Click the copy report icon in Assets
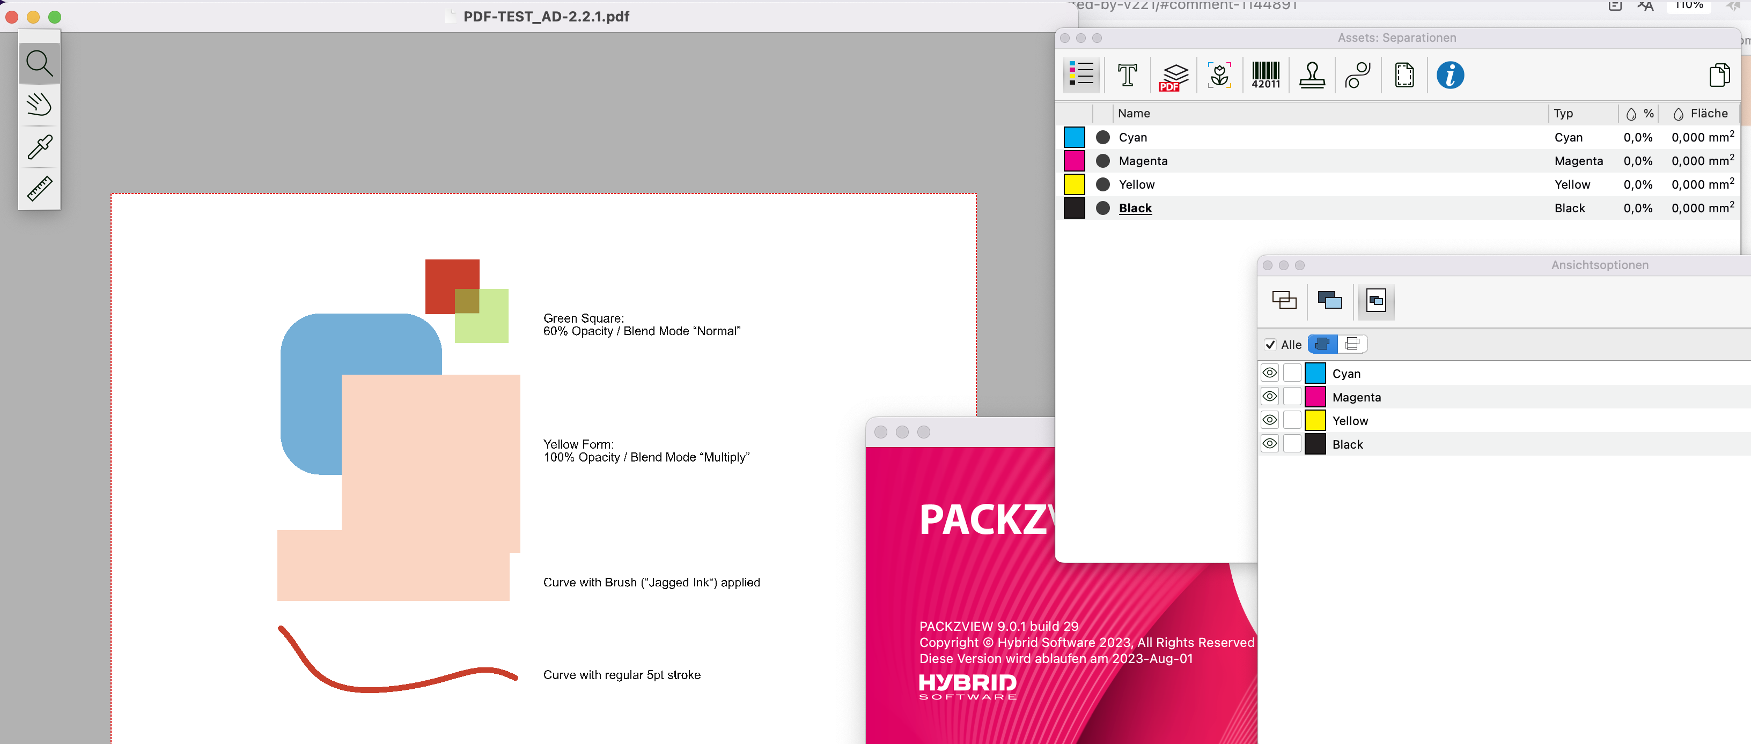 click(x=1719, y=75)
